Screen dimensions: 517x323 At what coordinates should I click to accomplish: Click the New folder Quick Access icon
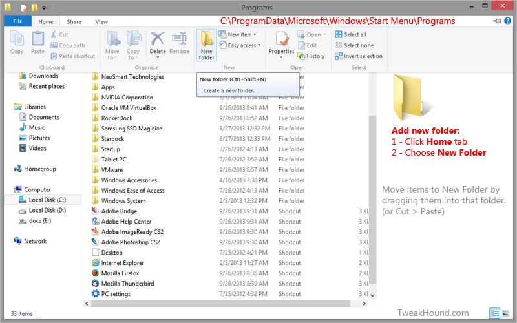(34, 7)
